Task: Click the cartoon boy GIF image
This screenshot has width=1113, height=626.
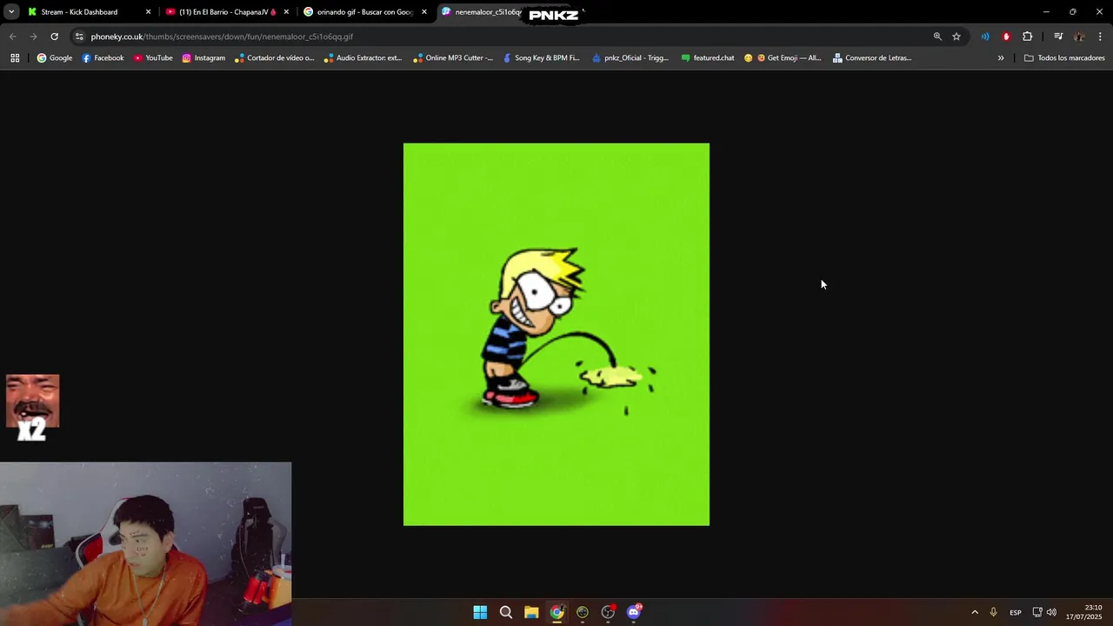Action: (x=556, y=335)
